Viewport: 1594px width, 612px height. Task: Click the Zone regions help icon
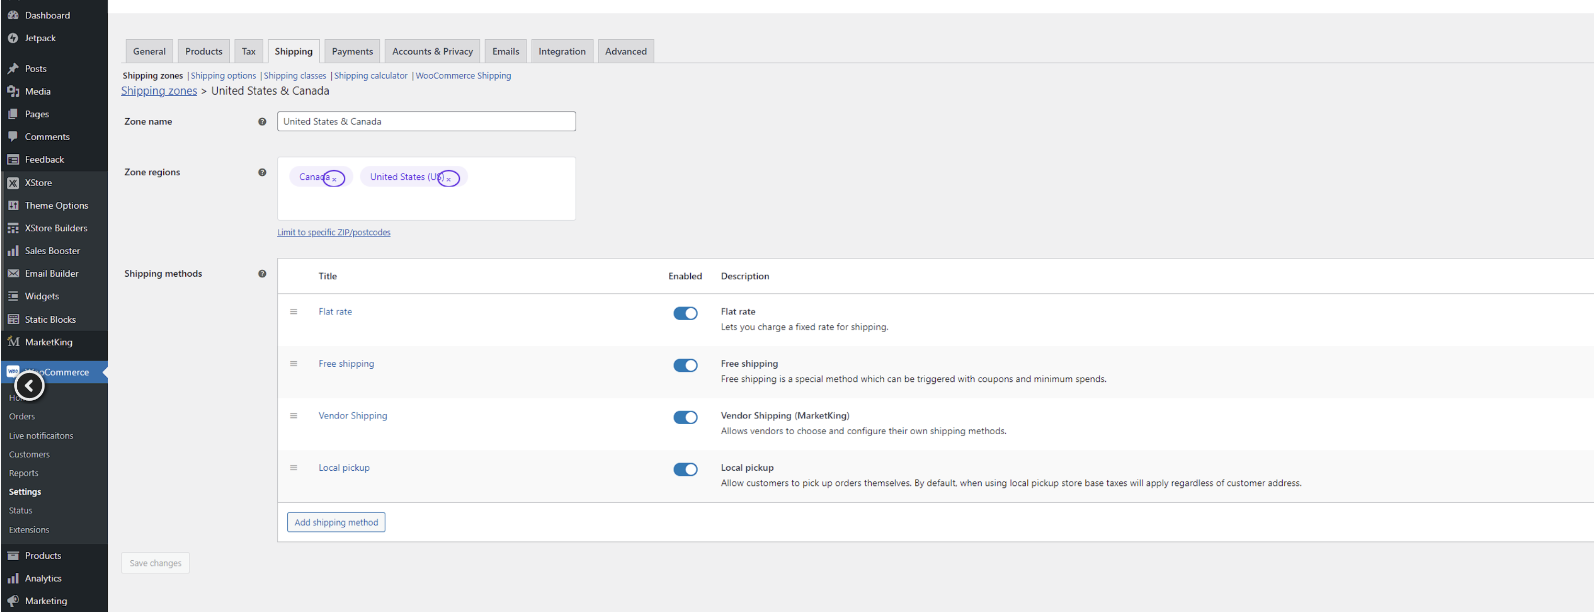[262, 172]
